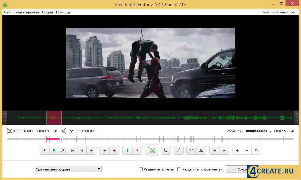Enable 'Разделить по фрагментам' checkbox

179,169
